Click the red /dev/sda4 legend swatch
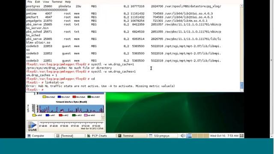Screen dimensions: 274x154 pos(74,97)
